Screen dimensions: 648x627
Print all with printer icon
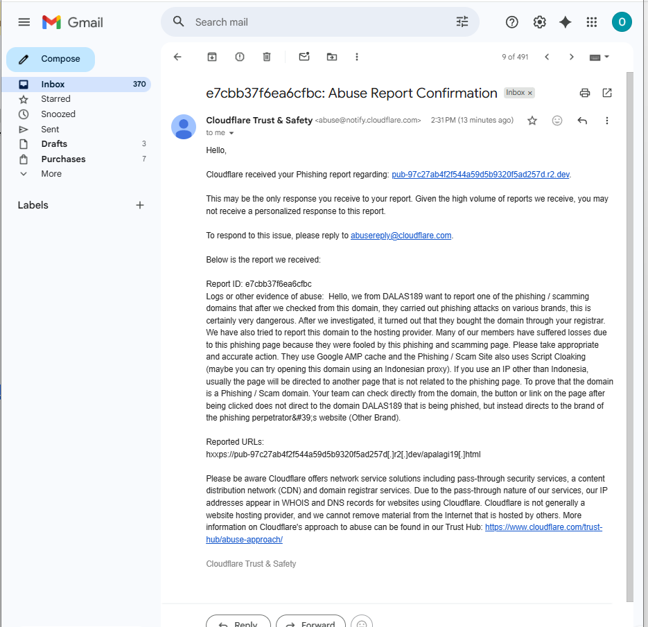(x=585, y=93)
